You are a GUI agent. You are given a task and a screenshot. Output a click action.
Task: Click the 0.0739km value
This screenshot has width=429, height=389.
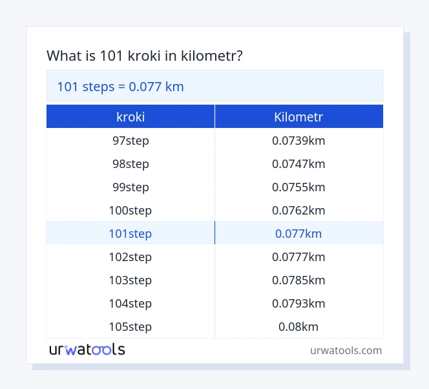click(x=298, y=140)
